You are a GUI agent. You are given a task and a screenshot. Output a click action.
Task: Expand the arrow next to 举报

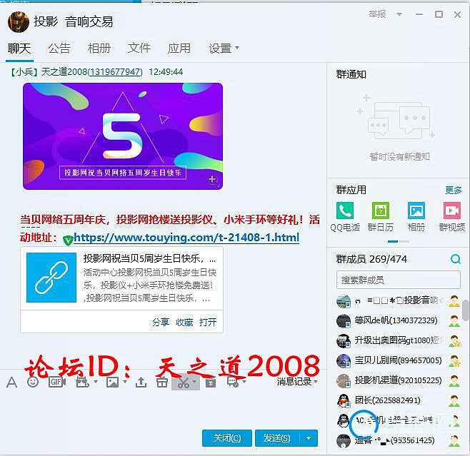coord(399,14)
